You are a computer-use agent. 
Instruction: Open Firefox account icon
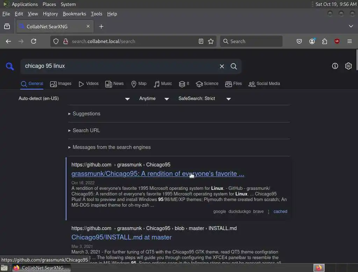pos(312,41)
